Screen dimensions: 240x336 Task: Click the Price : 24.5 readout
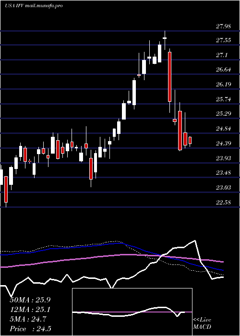[x=30, y=329]
